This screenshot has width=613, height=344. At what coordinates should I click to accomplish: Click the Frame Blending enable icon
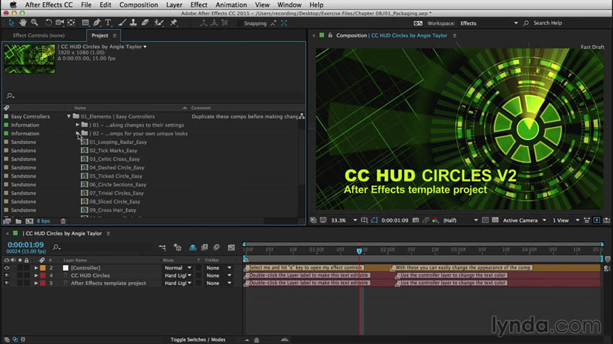(205, 247)
